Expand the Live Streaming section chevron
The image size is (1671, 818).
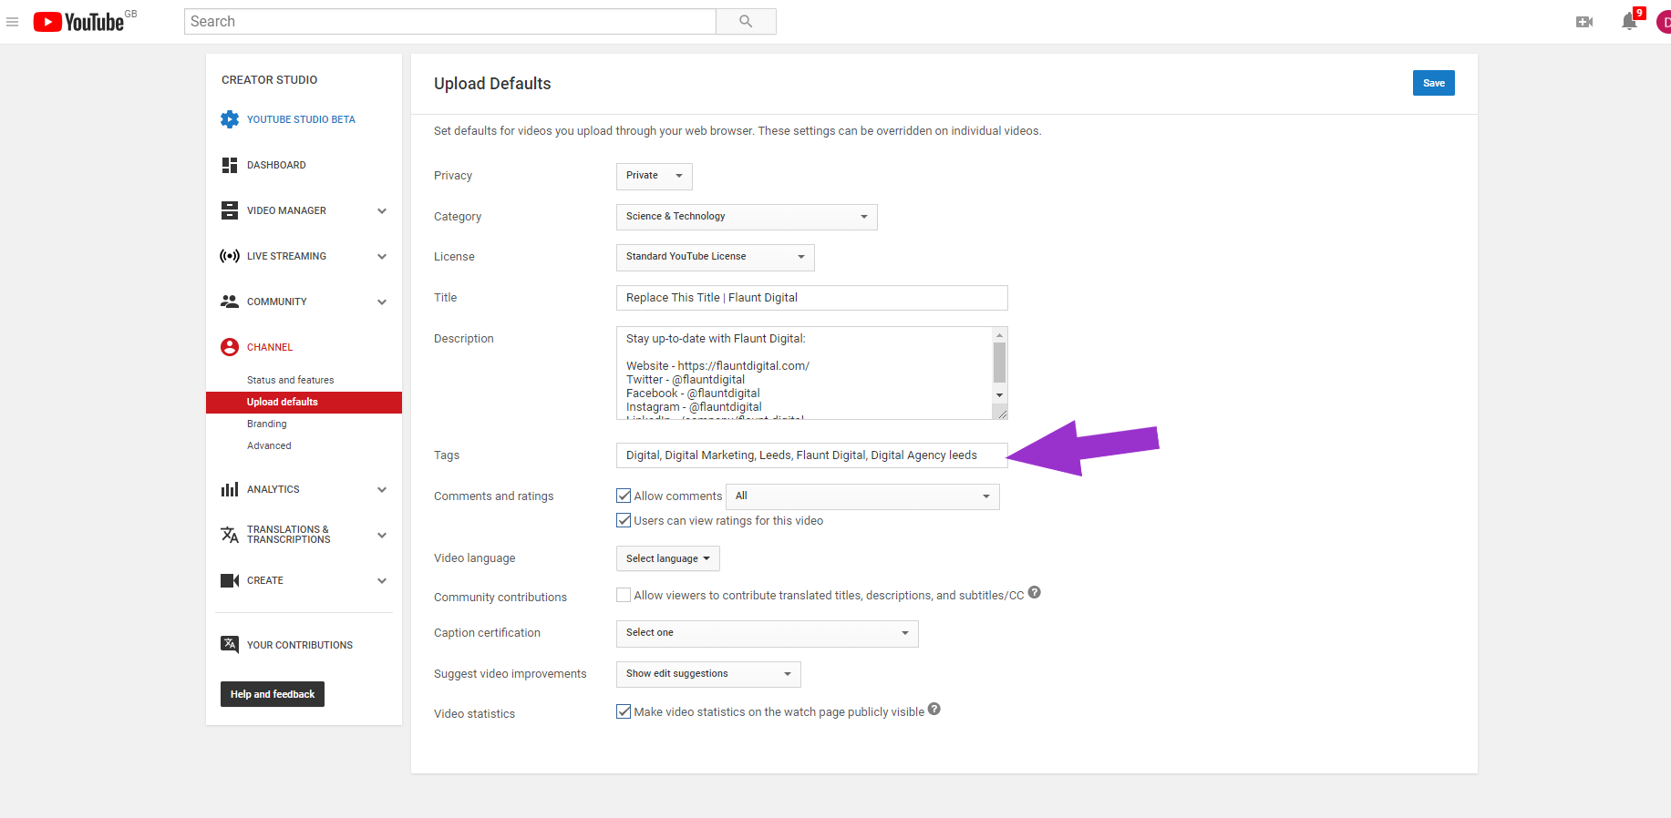[382, 256]
